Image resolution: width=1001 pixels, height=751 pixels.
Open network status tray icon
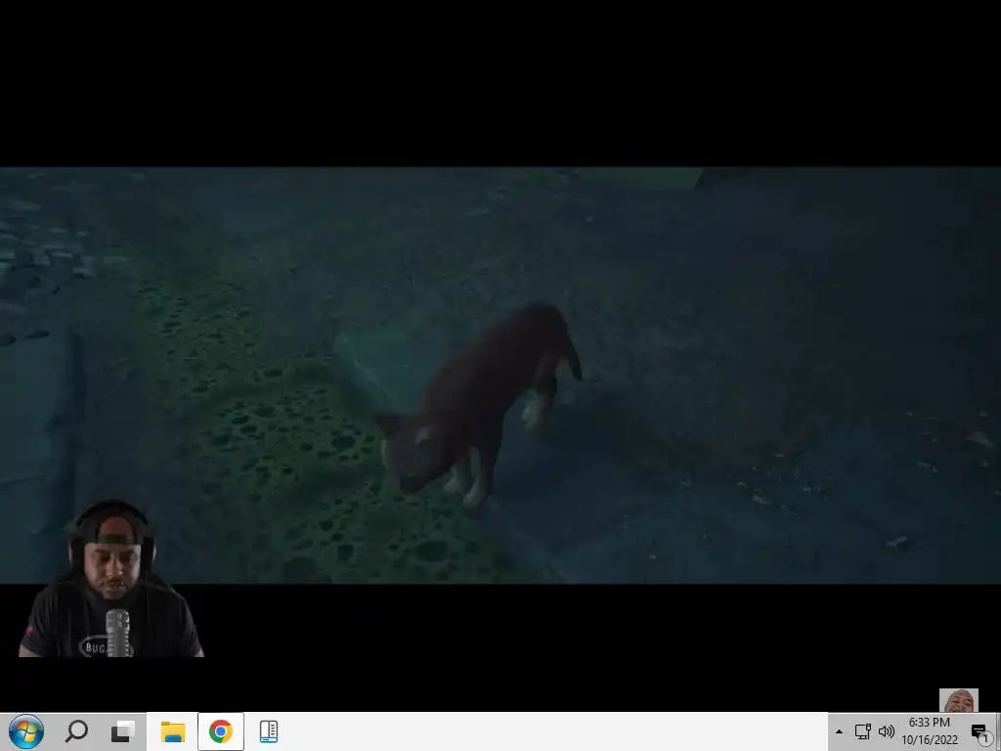pyautogui.click(x=862, y=731)
